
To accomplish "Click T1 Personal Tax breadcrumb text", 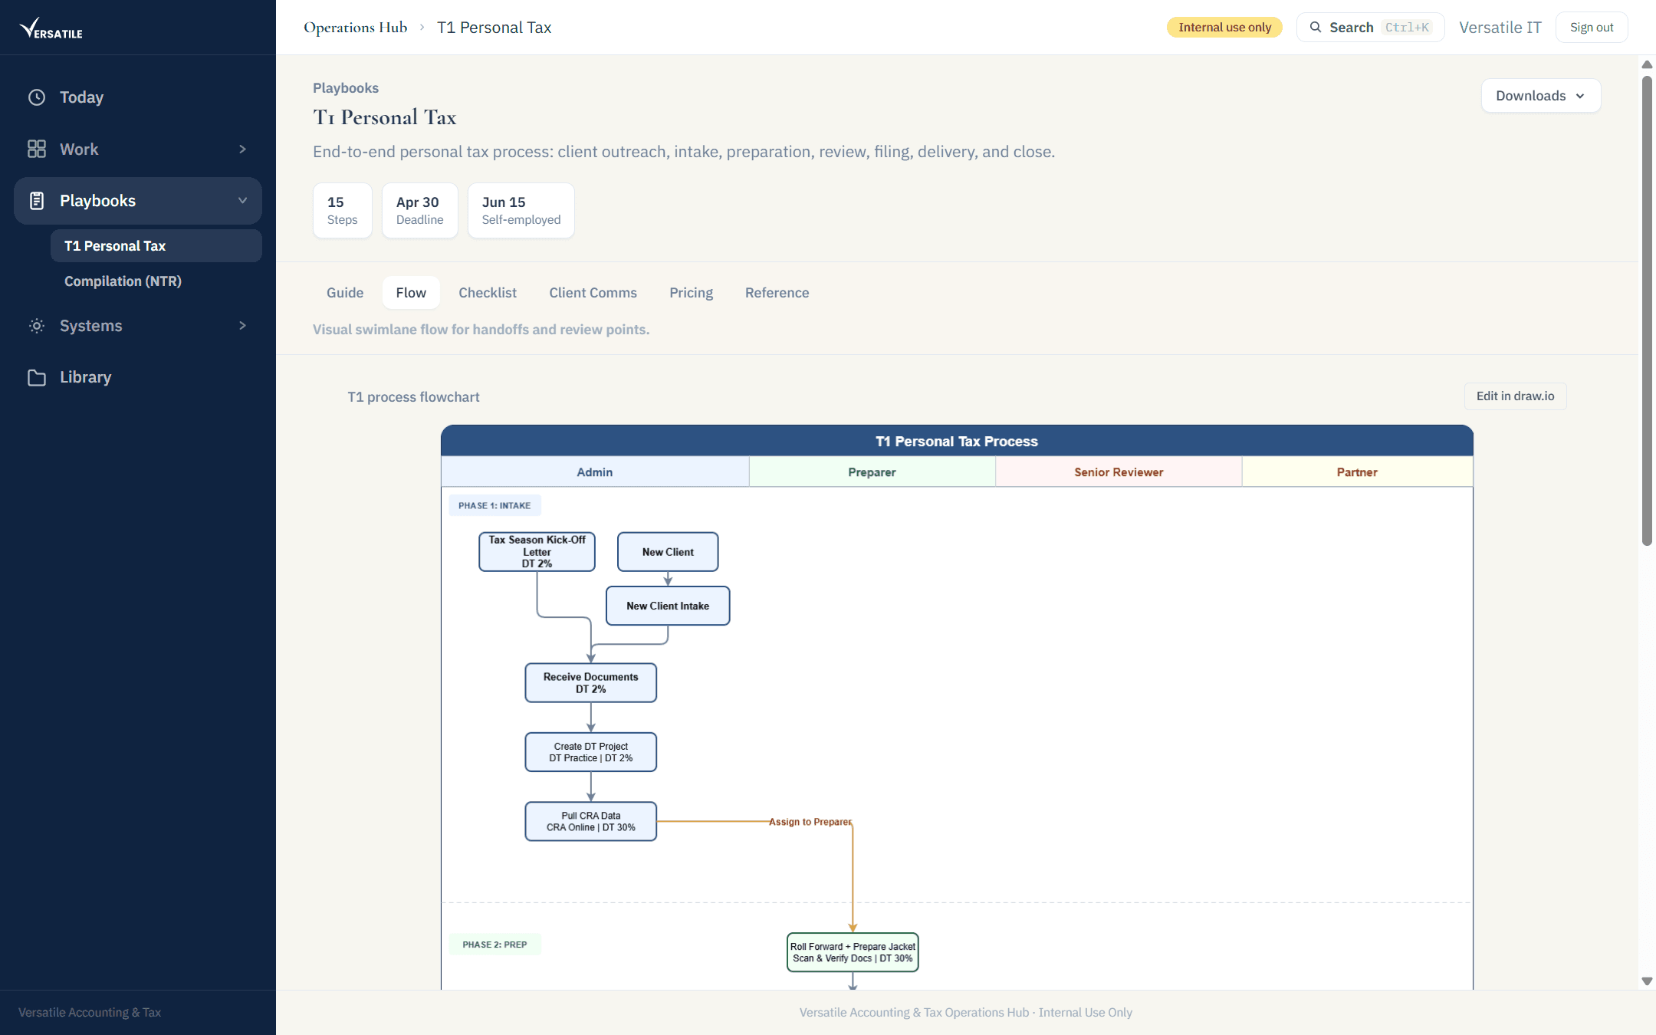I will pyautogui.click(x=495, y=28).
